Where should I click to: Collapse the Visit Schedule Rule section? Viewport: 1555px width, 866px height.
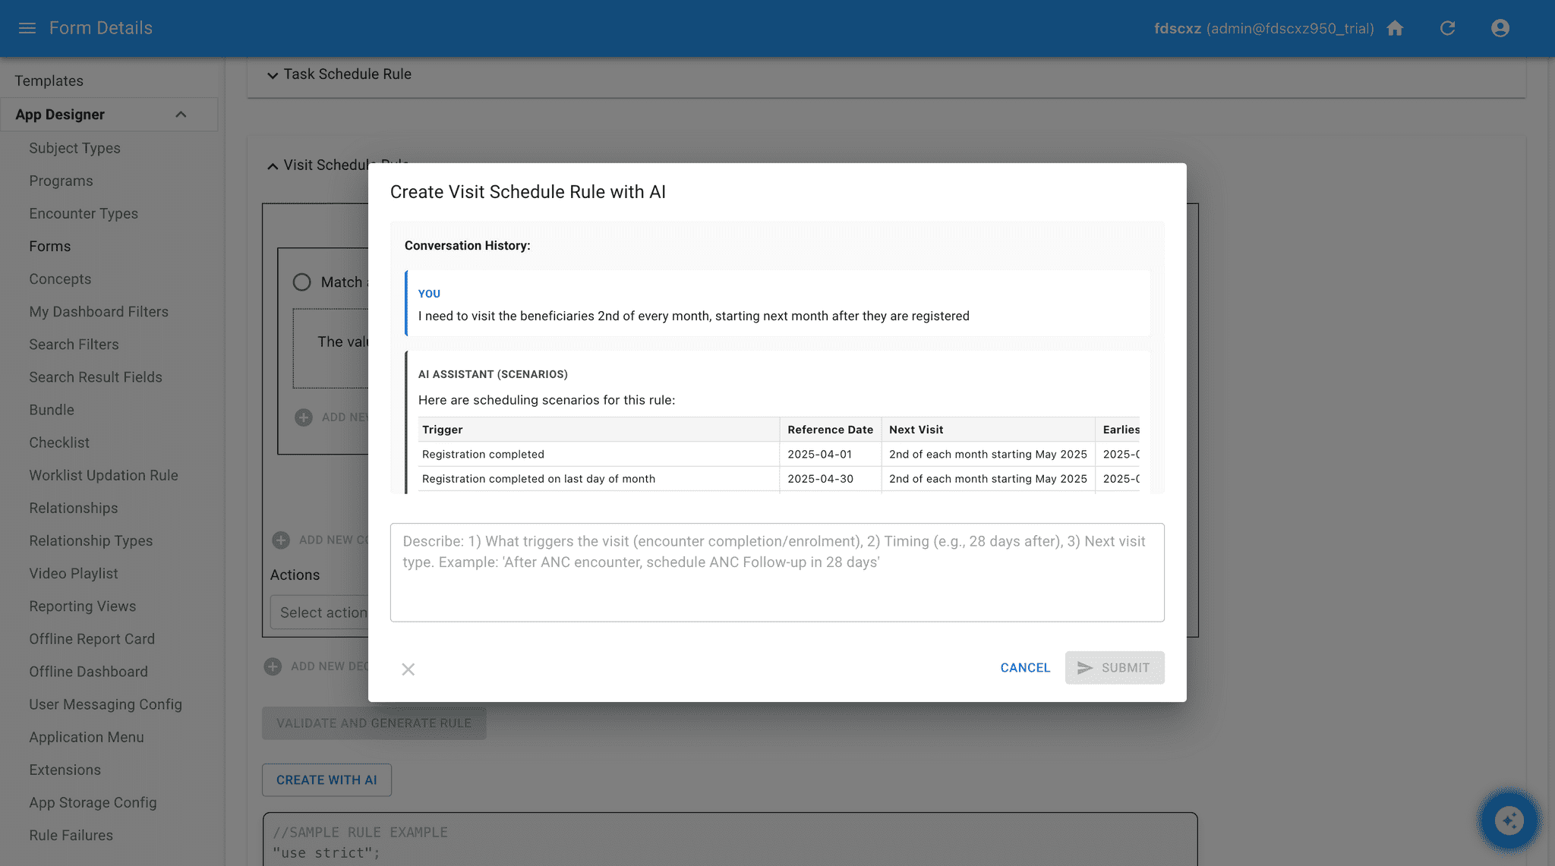click(273, 165)
